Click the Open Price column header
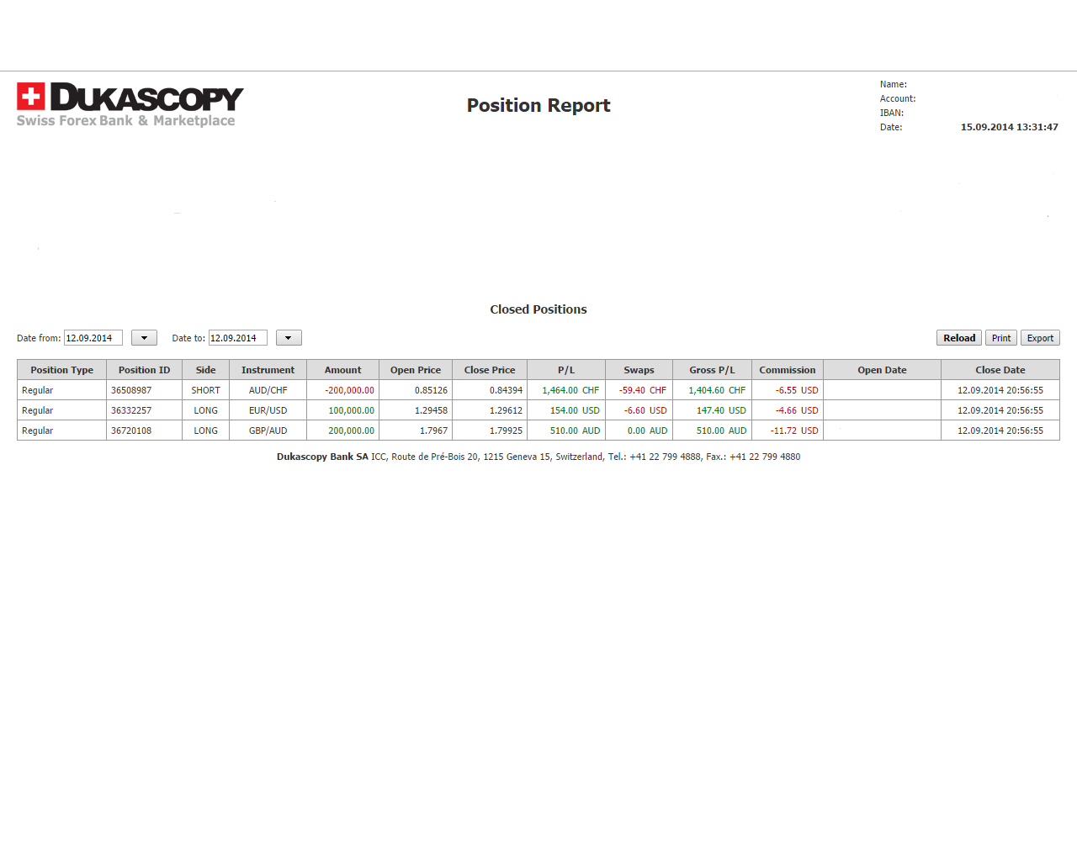Screen dimensions: 1077x861 point(416,370)
